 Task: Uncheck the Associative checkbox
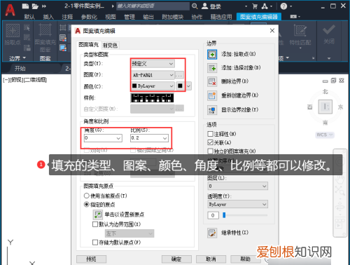click(210, 142)
